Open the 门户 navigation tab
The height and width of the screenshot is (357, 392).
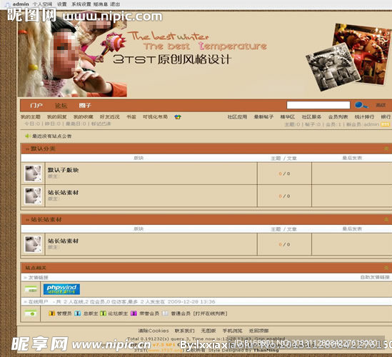tap(36, 106)
